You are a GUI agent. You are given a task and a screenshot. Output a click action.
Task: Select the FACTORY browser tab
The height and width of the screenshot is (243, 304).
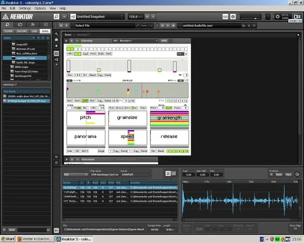tap(22, 31)
